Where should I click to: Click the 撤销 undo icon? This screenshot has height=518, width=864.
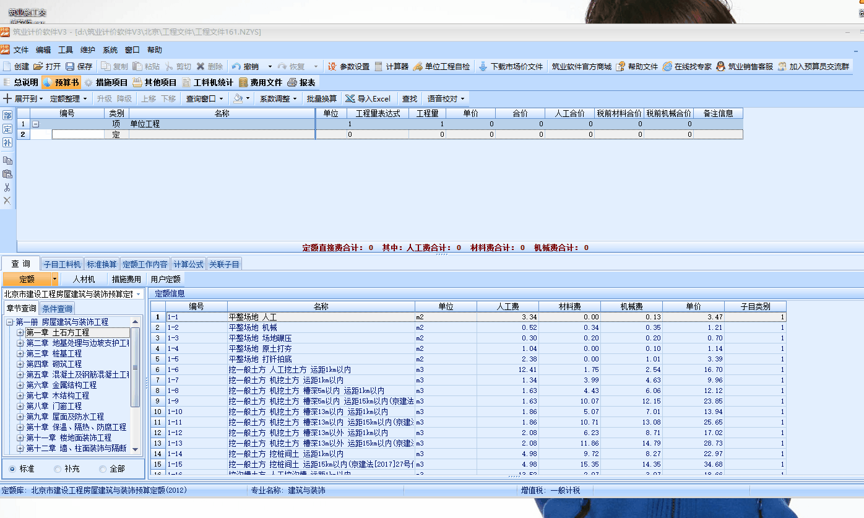236,66
